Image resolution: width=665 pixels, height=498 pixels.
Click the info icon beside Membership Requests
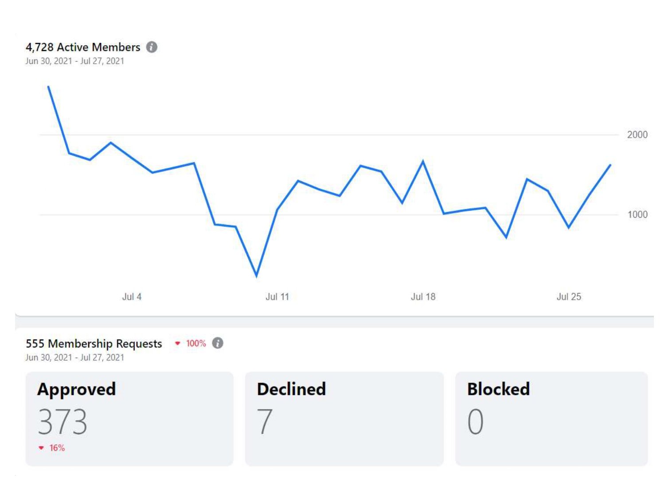[x=218, y=343]
